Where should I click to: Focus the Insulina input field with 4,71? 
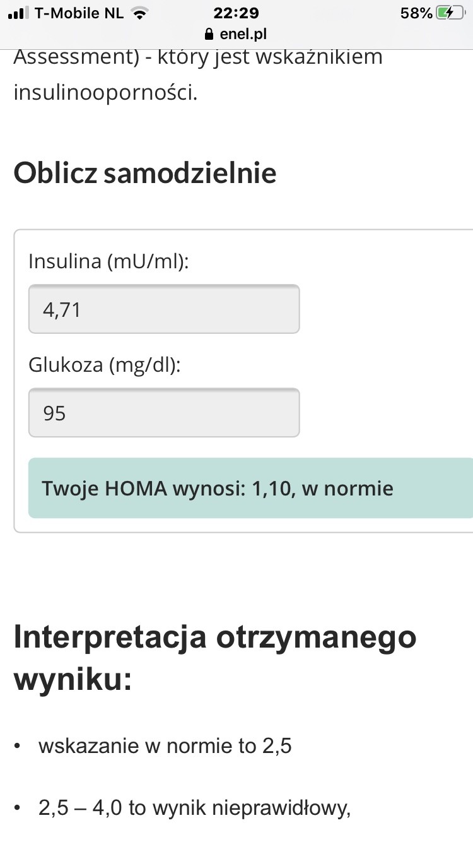pyautogui.click(x=164, y=309)
